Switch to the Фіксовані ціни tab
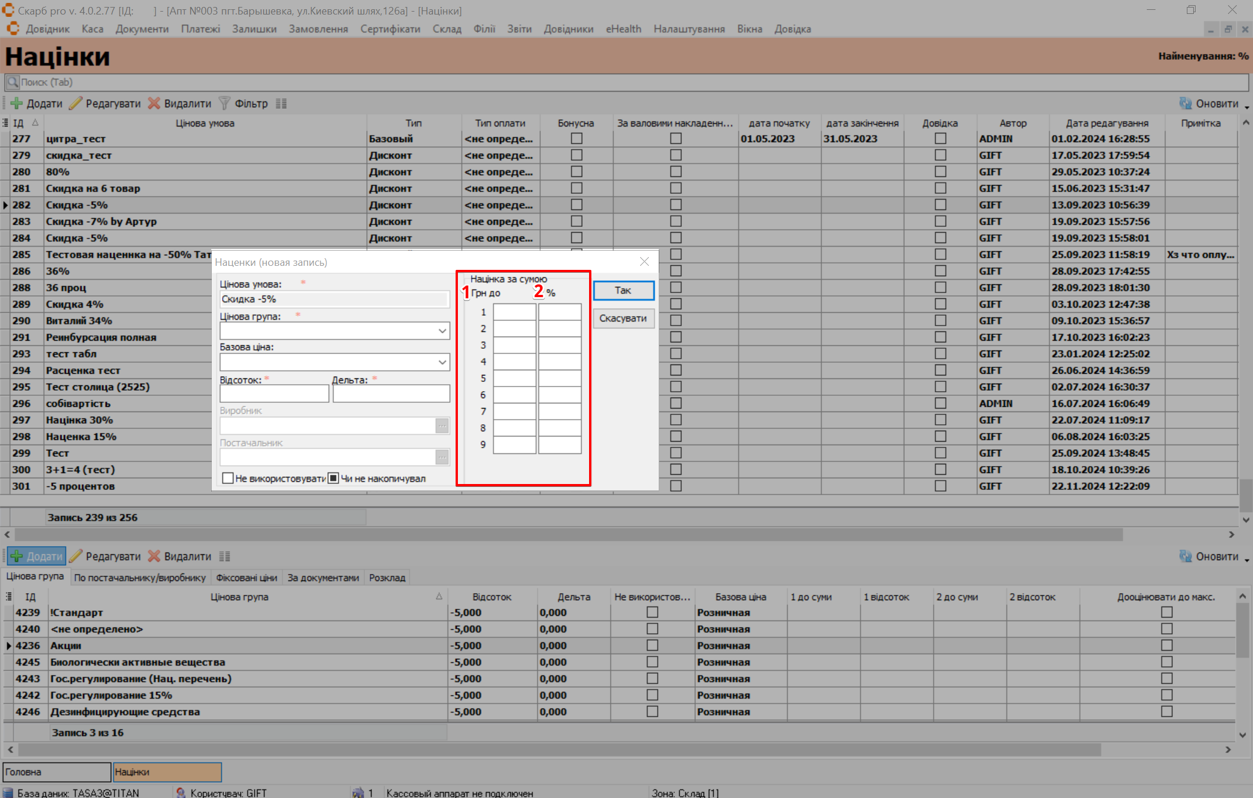This screenshot has height=798, width=1253. (x=247, y=577)
